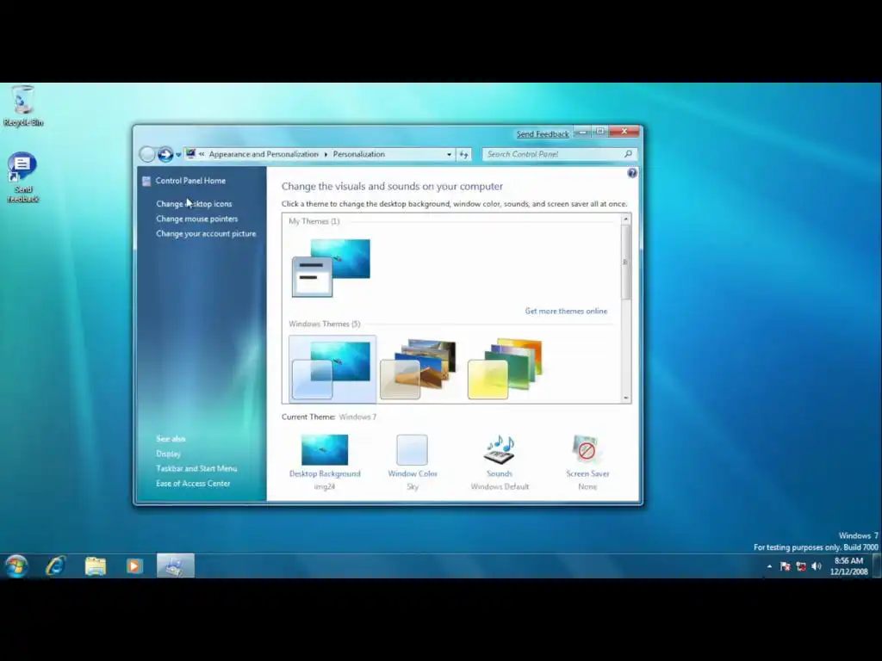Click the network tray icon
The width and height of the screenshot is (882, 661).
[801, 566]
